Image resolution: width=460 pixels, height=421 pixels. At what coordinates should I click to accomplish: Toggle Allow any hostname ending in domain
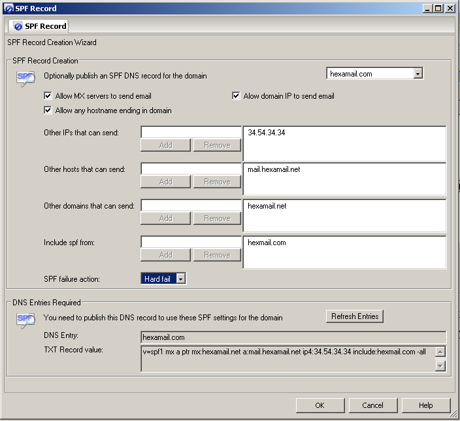click(x=48, y=110)
